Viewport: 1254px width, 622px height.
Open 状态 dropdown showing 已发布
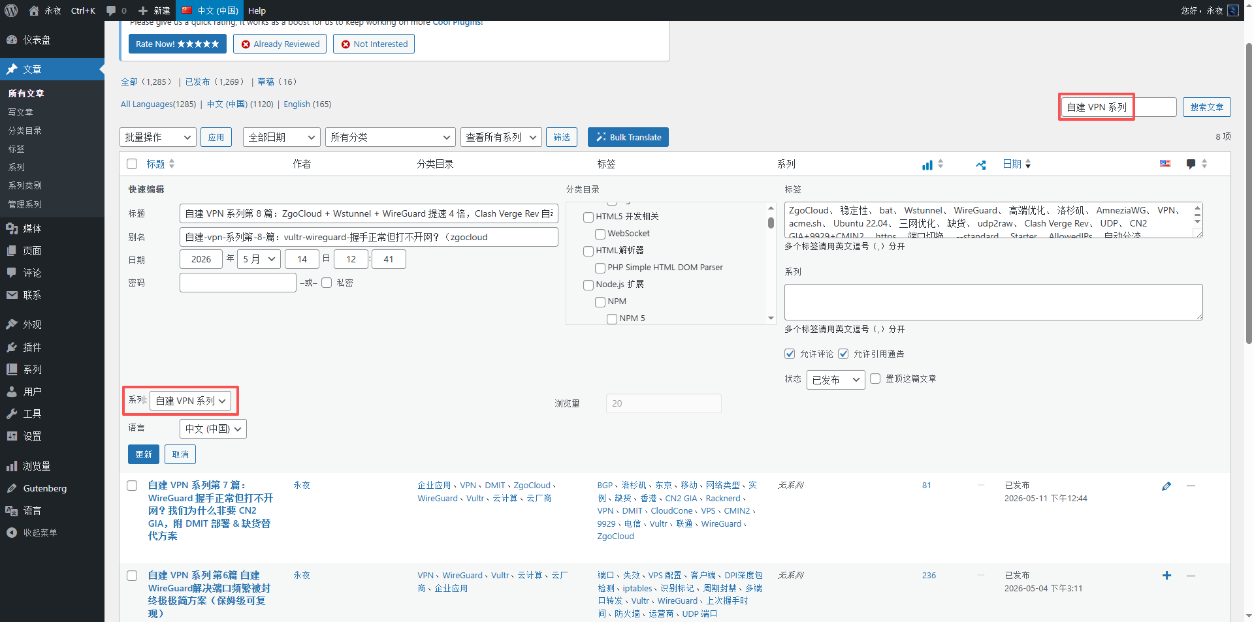(836, 380)
